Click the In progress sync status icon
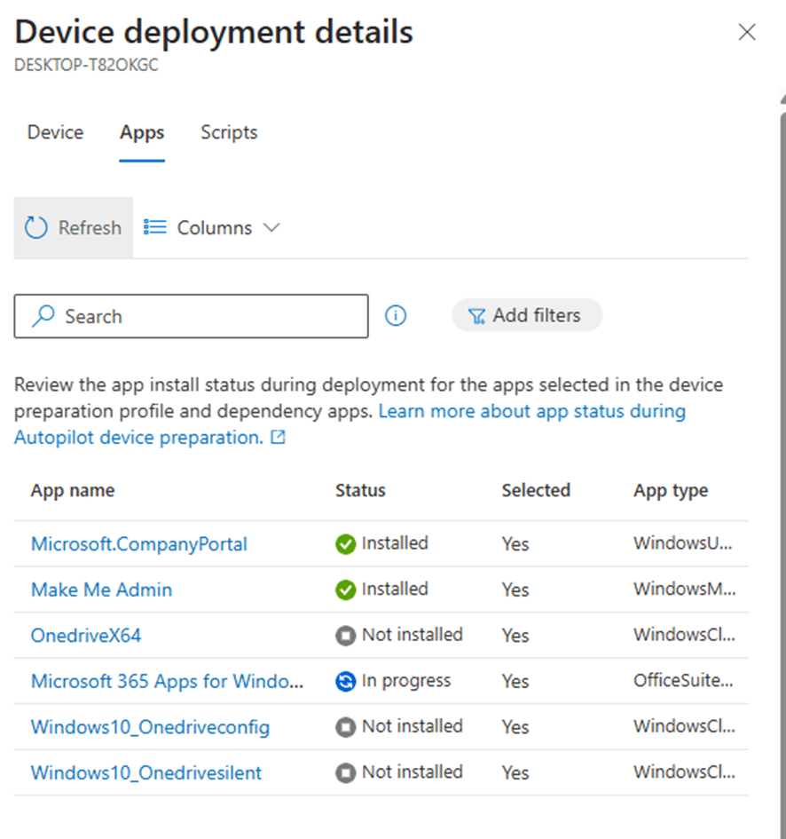Image resolution: width=786 pixels, height=839 pixels. pyautogui.click(x=345, y=681)
